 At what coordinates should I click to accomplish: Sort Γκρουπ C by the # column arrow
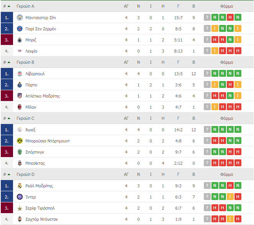[8, 119]
